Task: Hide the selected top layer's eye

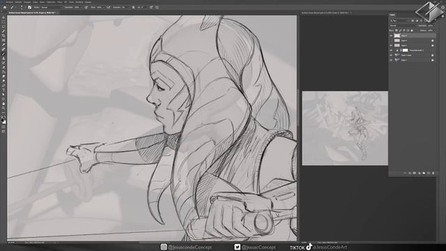Action: (391, 36)
